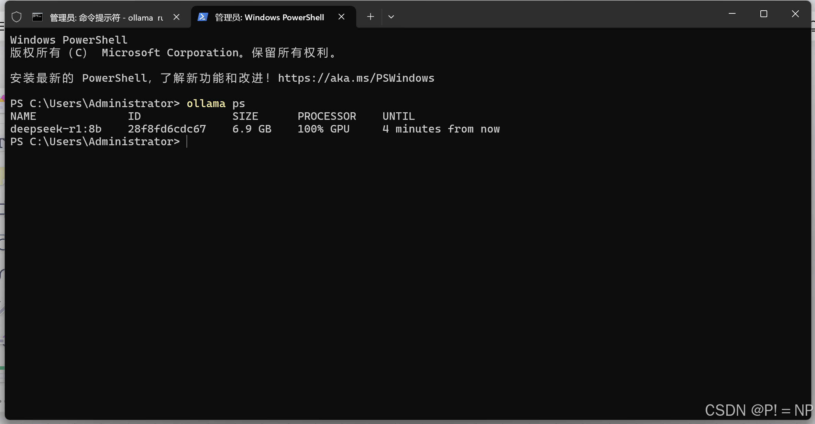Open a new tab with plus button
Image resolution: width=815 pixels, height=424 pixels.
click(370, 17)
